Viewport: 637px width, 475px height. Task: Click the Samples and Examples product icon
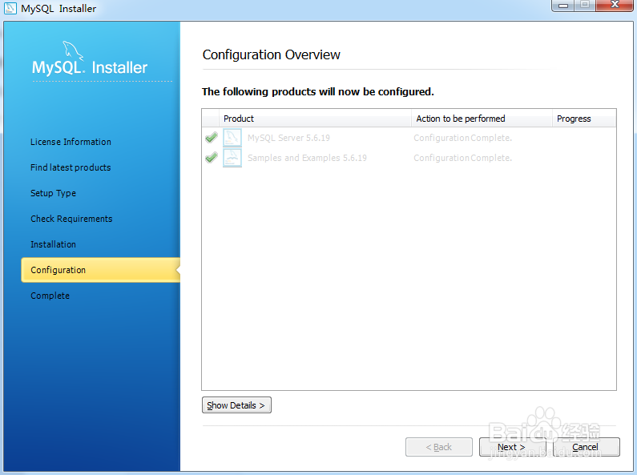(232, 158)
